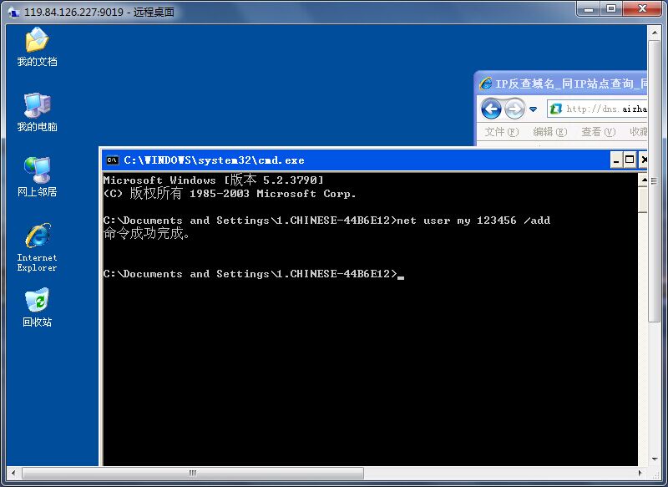Click the cmd.exe scrollbar up arrow
The height and width of the screenshot is (487, 668).
pyautogui.click(x=644, y=180)
